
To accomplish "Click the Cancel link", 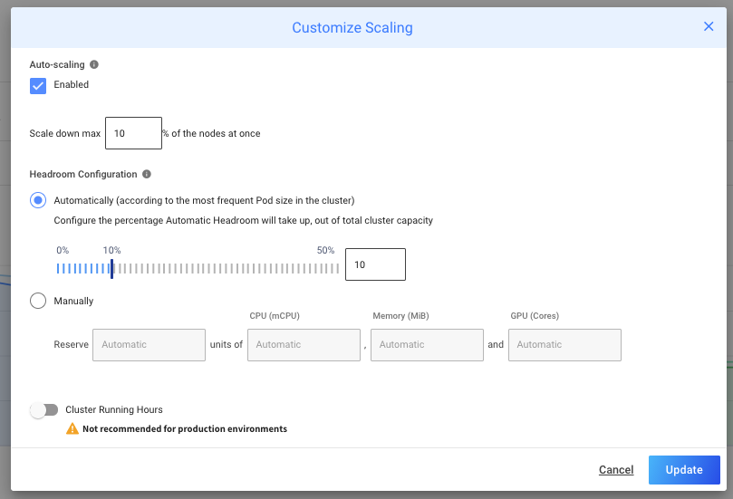I will coord(616,470).
